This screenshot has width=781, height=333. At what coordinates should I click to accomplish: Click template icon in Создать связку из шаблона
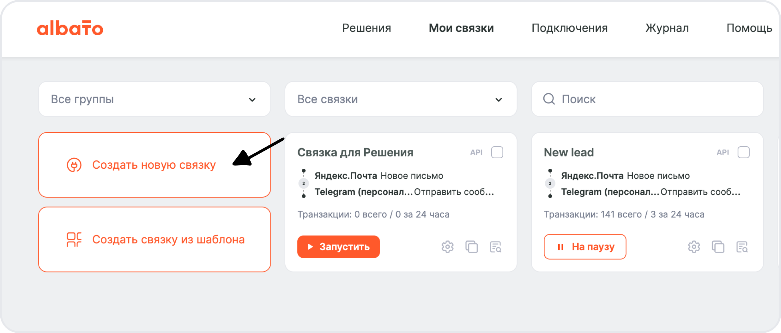pyautogui.click(x=74, y=239)
